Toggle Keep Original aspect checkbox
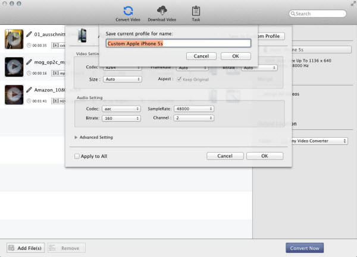The image size is (357, 257). [179, 79]
